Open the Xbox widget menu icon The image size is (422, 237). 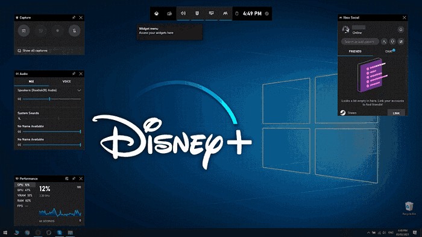156,13
